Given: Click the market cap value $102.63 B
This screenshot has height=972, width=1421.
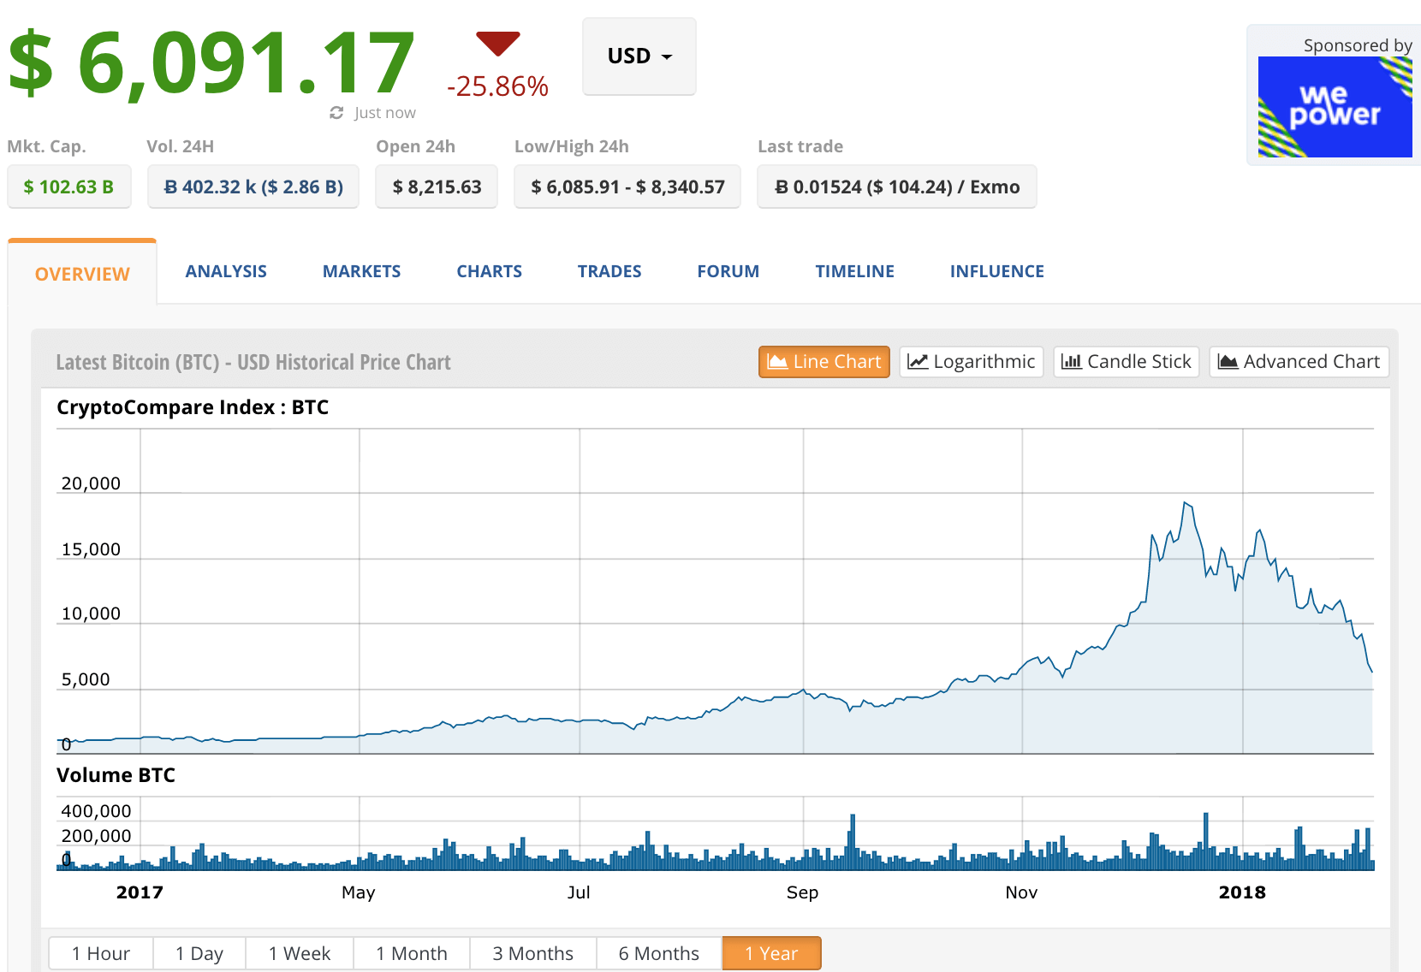Looking at the screenshot, I should (x=68, y=187).
